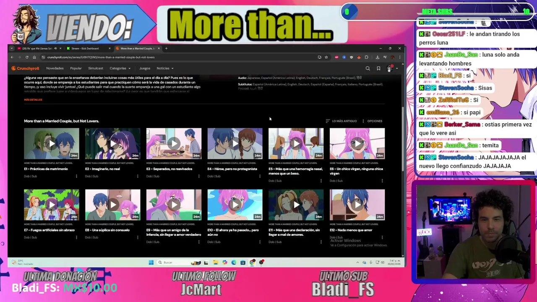Open the tab search dropdown arrow
Screen dimensions: 537x302
point(11,48)
